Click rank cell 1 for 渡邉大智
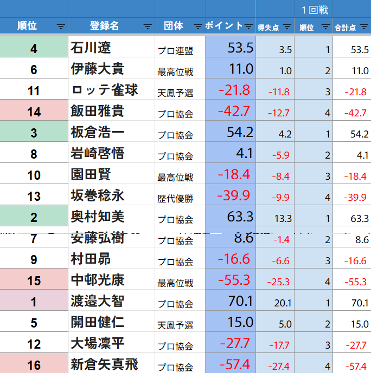The height and width of the screenshot is (373, 371). click(x=34, y=300)
